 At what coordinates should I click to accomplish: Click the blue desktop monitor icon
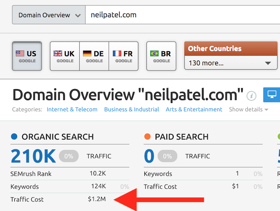(x=272, y=95)
